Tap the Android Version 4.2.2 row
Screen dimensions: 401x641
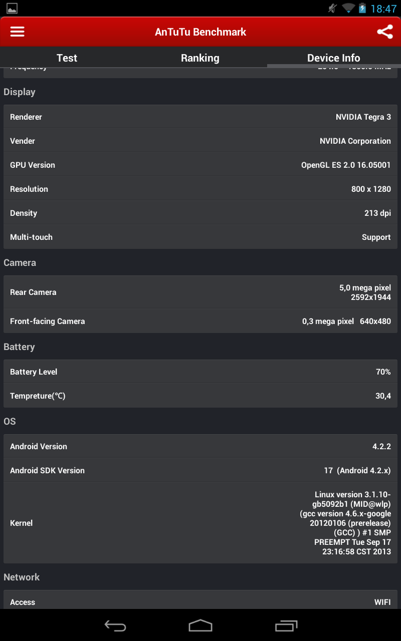[200, 447]
